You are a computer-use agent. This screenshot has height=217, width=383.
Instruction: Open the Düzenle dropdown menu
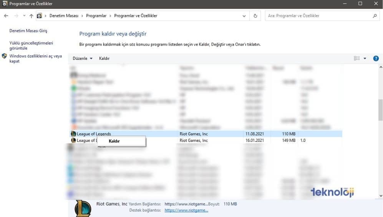(x=83, y=59)
